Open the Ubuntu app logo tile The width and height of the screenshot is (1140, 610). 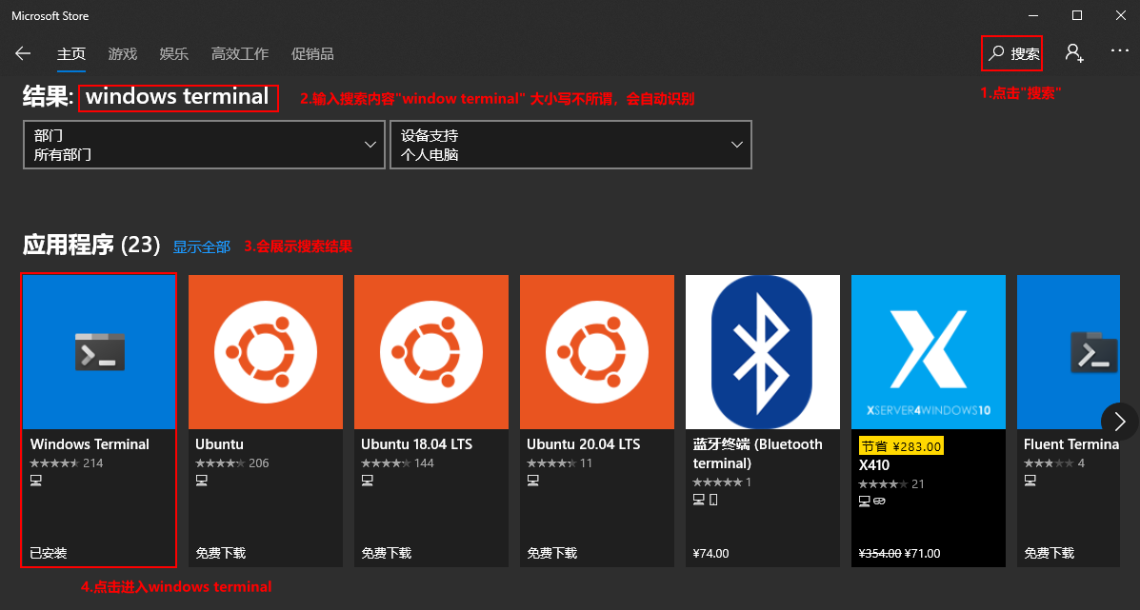click(266, 351)
